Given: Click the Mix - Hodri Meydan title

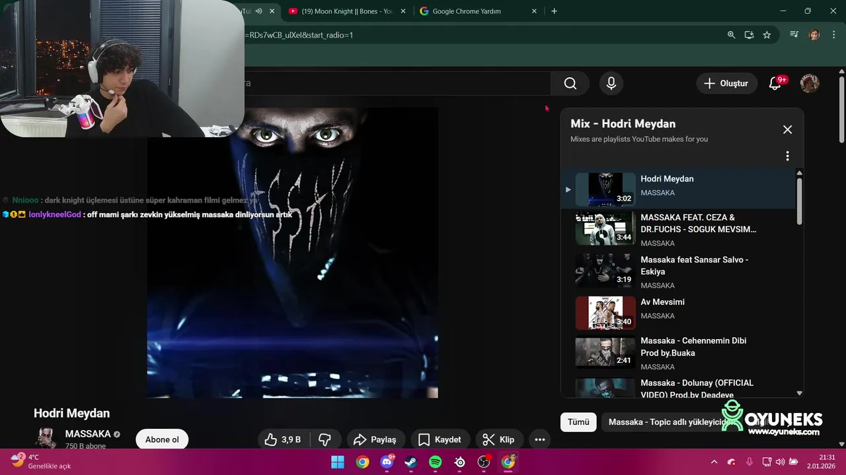Looking at the screenshot, I should coord(623,123).
